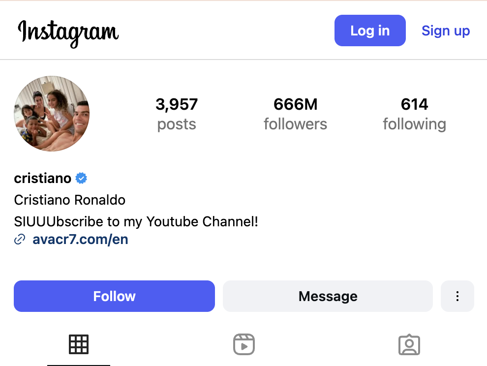Show the tagged photos tab icon
The image size is (487, 366).
pos(408,344)
